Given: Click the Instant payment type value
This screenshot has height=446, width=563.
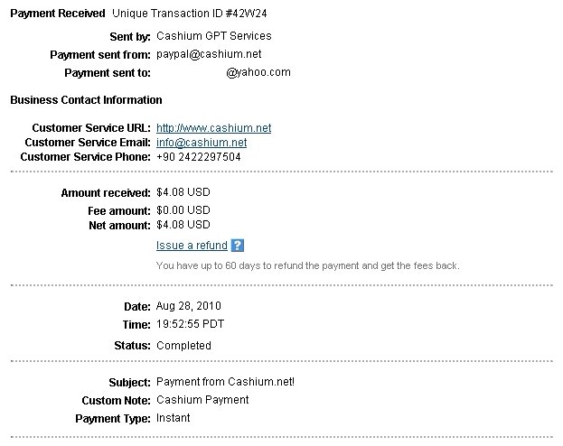Looking at the screenshot, I should 174,418.
